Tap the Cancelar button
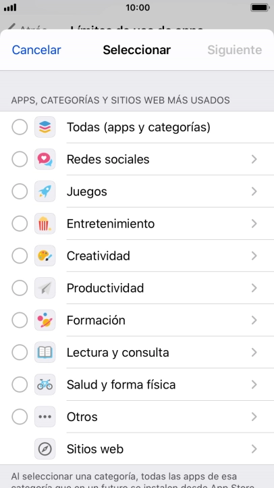Image resolution: width=274 pixels, height=488 pixels. (x=36, y=50)
